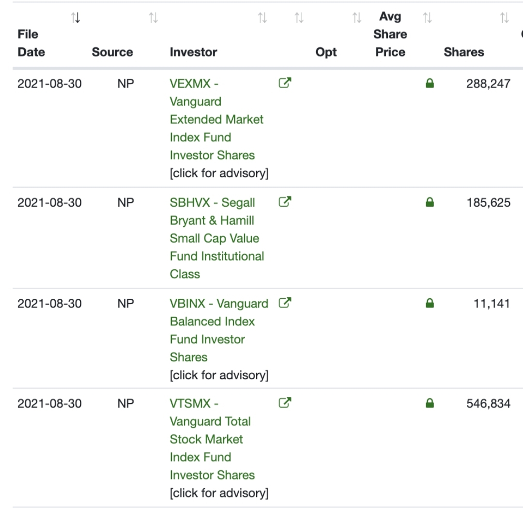Screen dimensions: 523x508
Task: Click the green lock icon beside 546,834 shares
Action: [x=430, y=403]
